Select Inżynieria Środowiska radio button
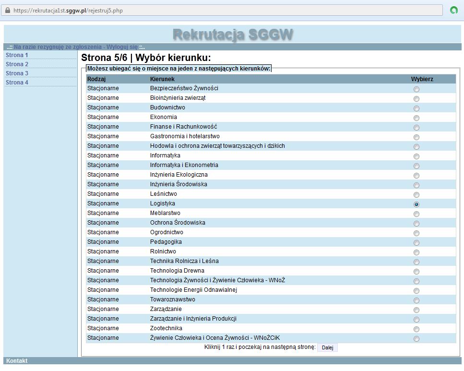 click(416, 185)
